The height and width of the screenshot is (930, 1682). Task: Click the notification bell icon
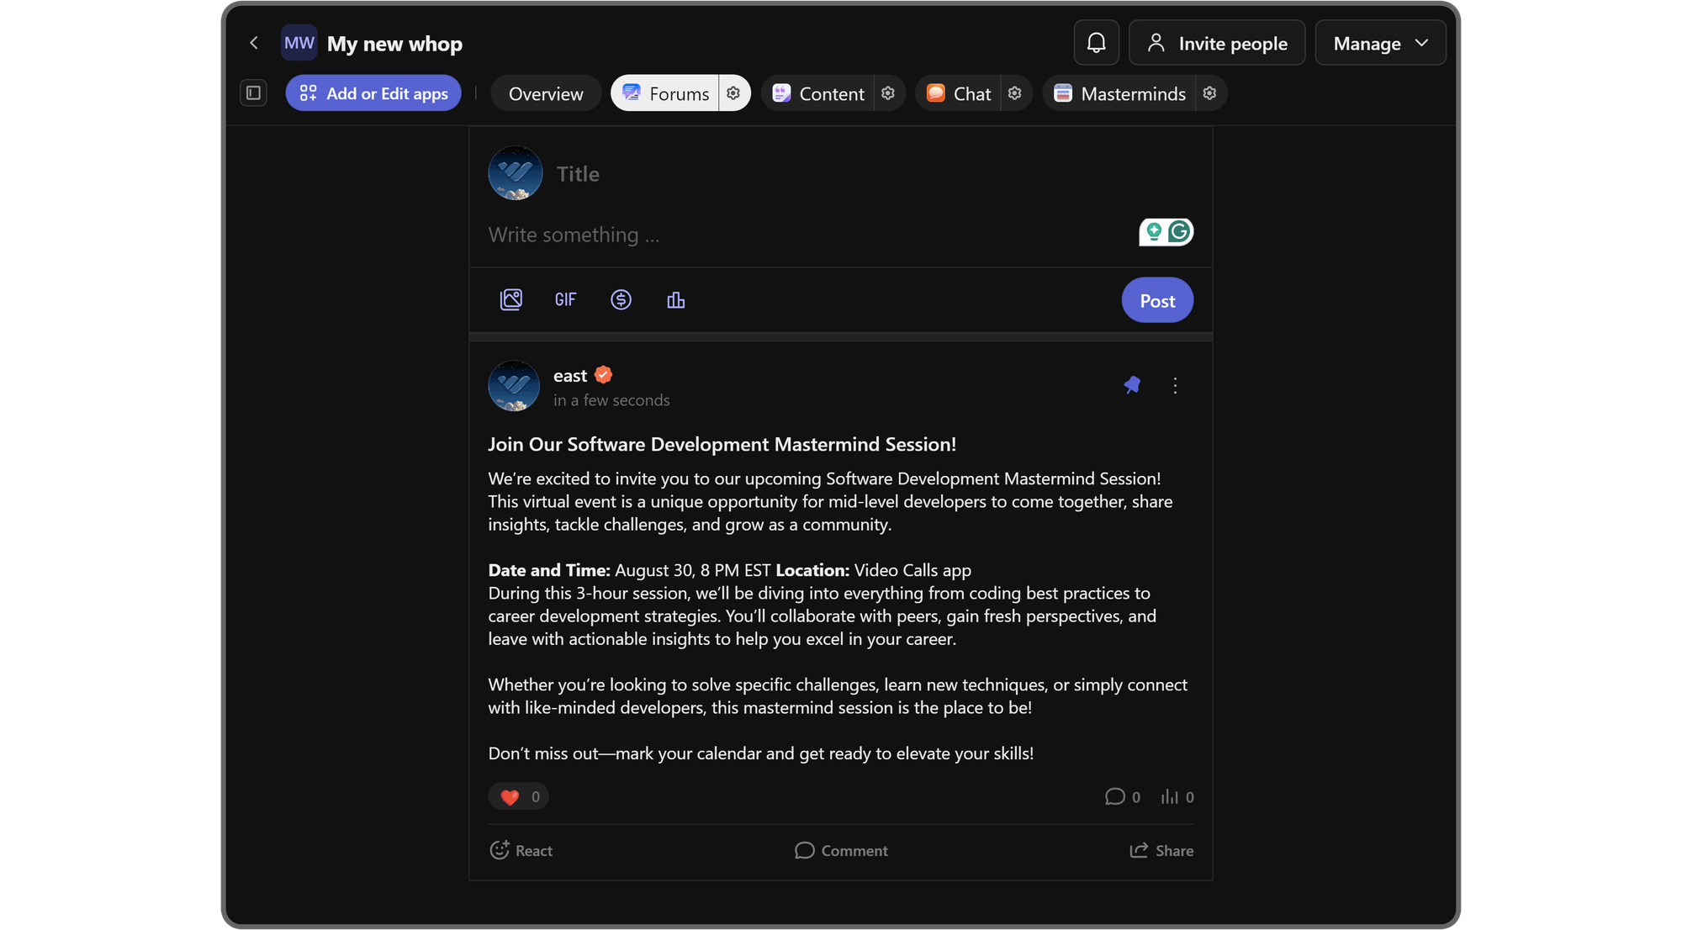click(1096, 43)
